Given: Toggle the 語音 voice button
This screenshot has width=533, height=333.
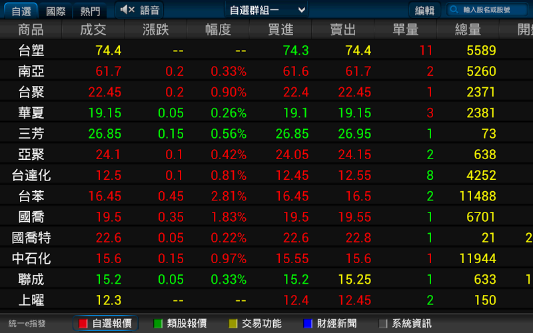Looking at the screenshot, I should tap(139, 10).
